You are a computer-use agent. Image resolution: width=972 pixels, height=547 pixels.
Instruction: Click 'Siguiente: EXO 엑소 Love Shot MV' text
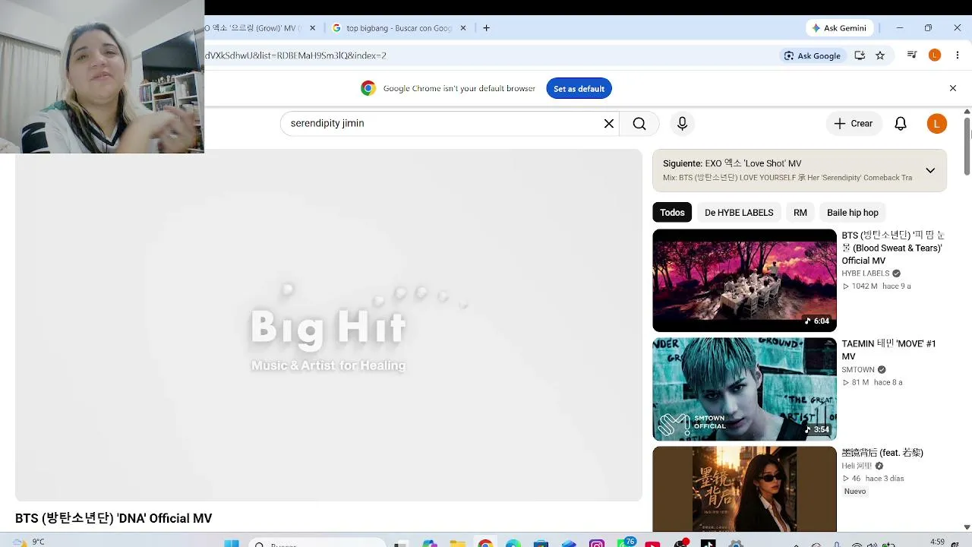pos(732,163)
